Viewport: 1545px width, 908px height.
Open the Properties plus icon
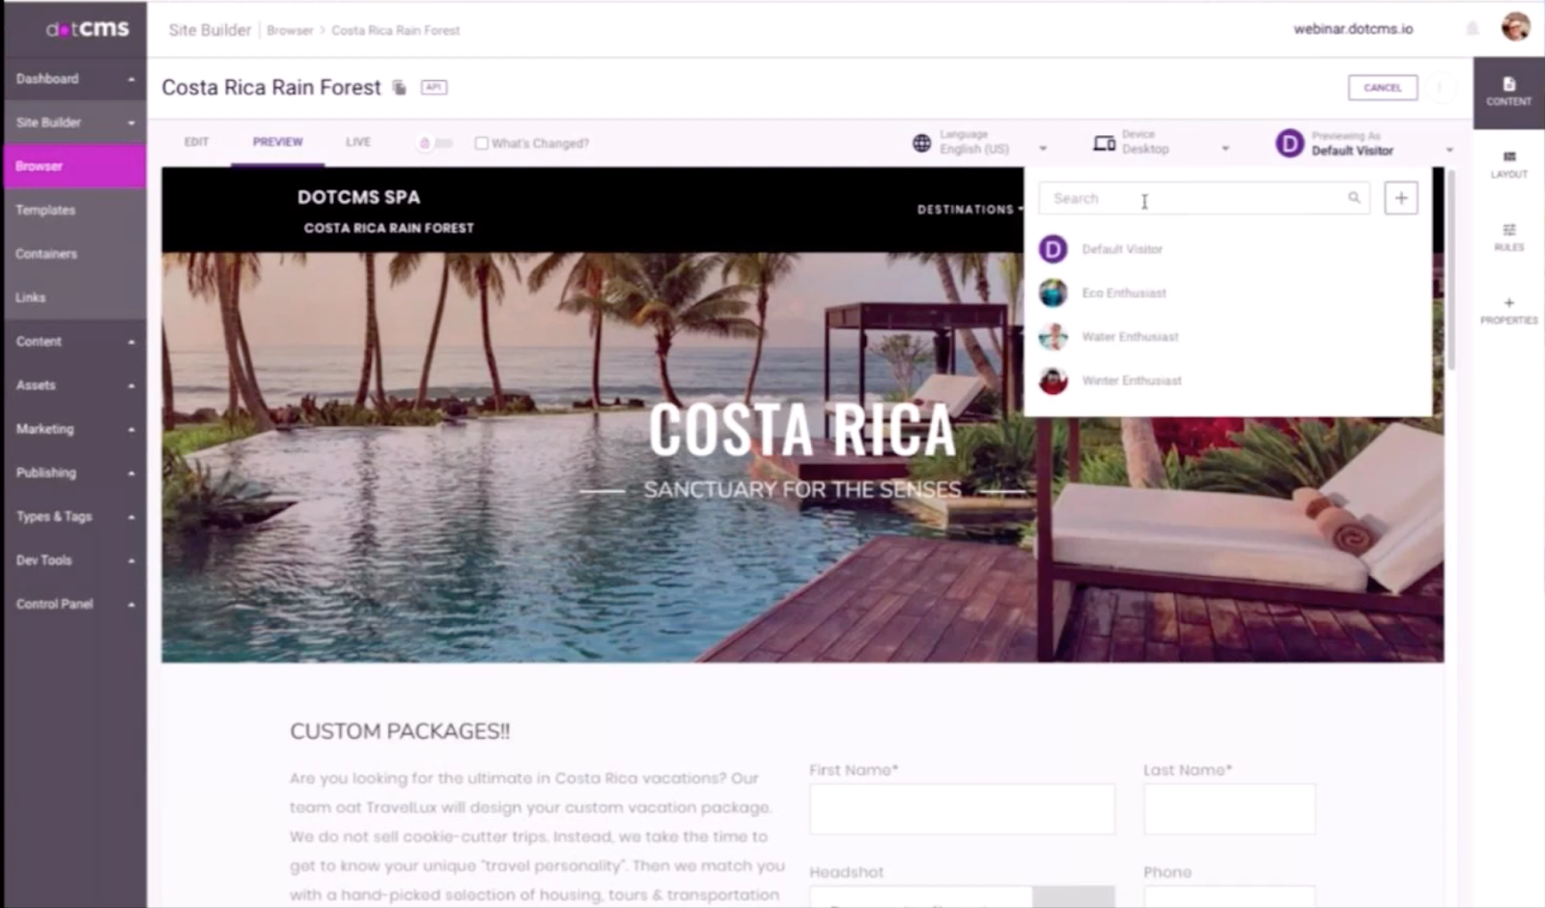[1508, 310]
